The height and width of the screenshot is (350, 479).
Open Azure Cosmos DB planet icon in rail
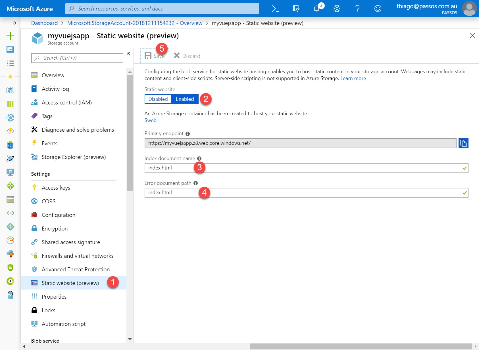[10, 159]
